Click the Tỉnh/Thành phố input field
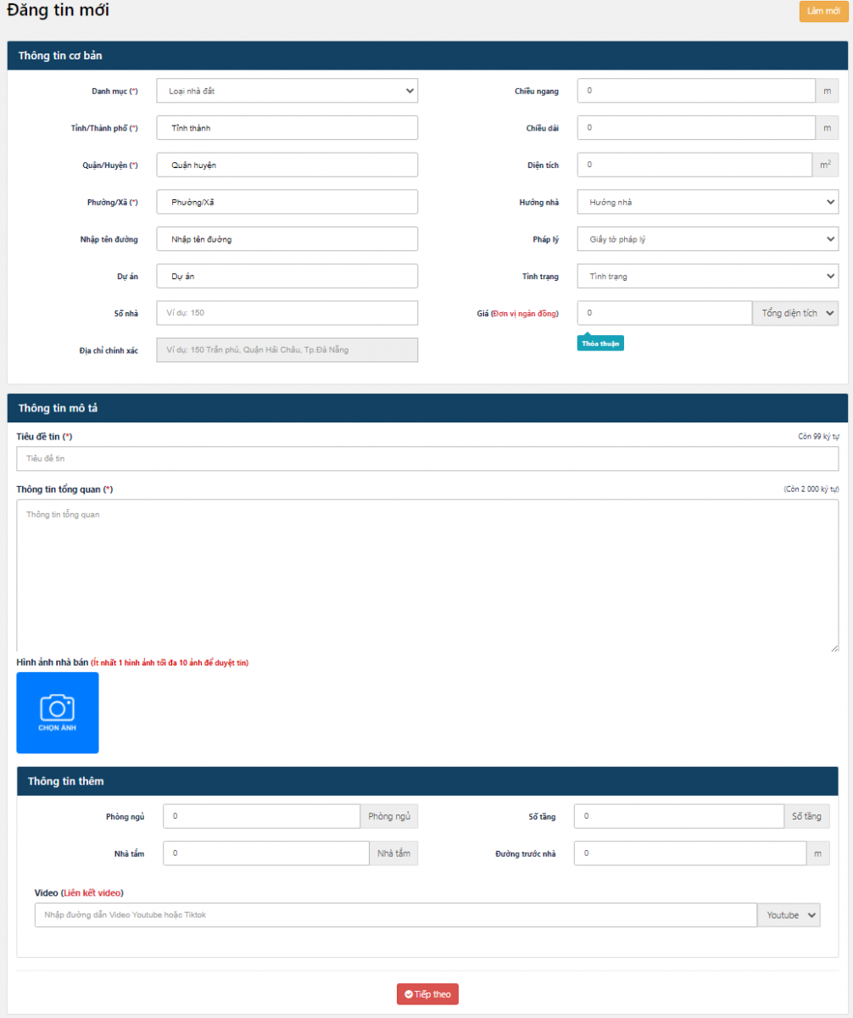This screenshot has height=1018, width=853. coord(287,128)
